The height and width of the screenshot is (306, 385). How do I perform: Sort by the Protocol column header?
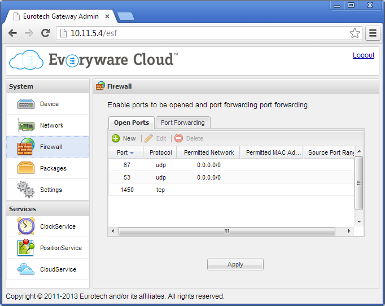pos(160,152)
